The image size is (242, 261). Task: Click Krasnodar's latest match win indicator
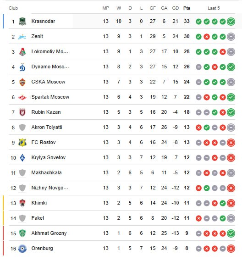click(x=231, y=22)
